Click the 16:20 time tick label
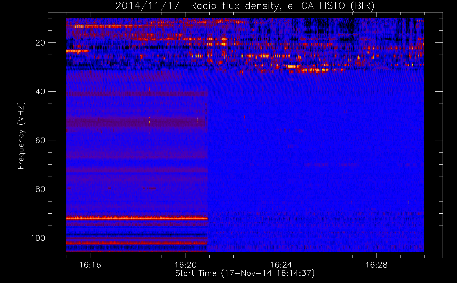 186,265
